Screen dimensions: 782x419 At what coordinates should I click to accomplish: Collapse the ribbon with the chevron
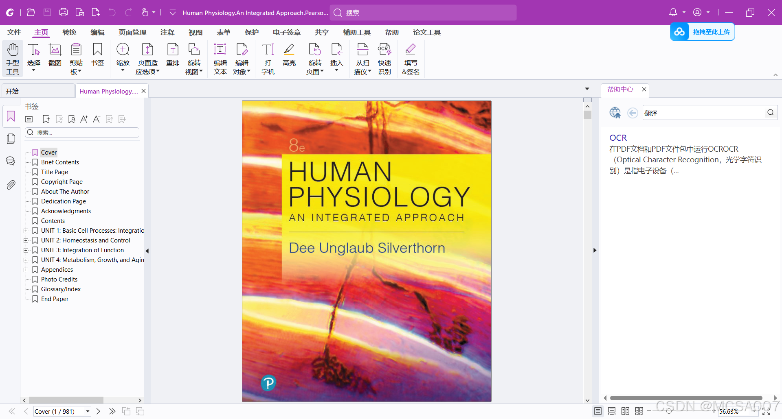[775, 75]
